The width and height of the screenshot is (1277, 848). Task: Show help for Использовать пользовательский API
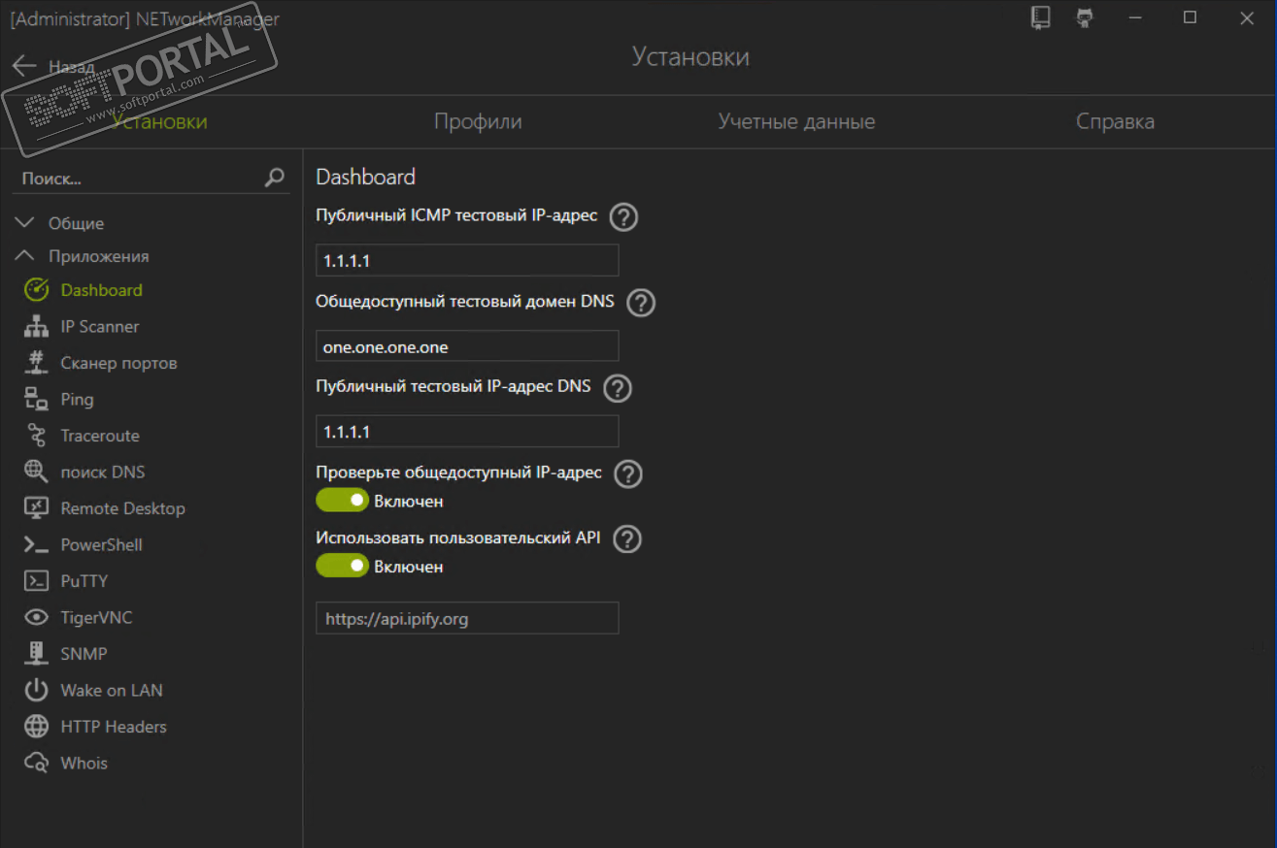627,539
